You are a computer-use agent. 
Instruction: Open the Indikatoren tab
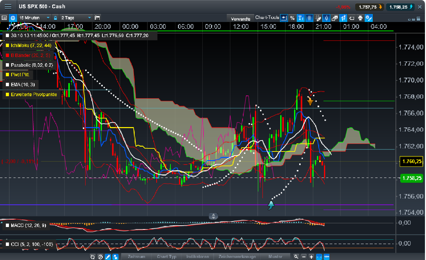198,257
